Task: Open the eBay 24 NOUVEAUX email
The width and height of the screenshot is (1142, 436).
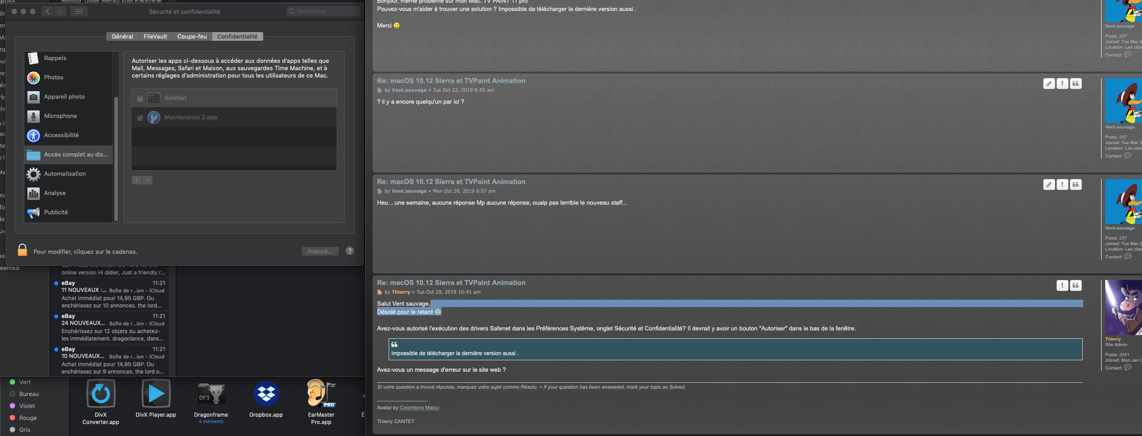Action: pos(109,327)
